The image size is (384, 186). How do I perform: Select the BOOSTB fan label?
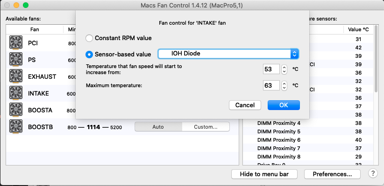pyautogui.click(x=40, y=127)
